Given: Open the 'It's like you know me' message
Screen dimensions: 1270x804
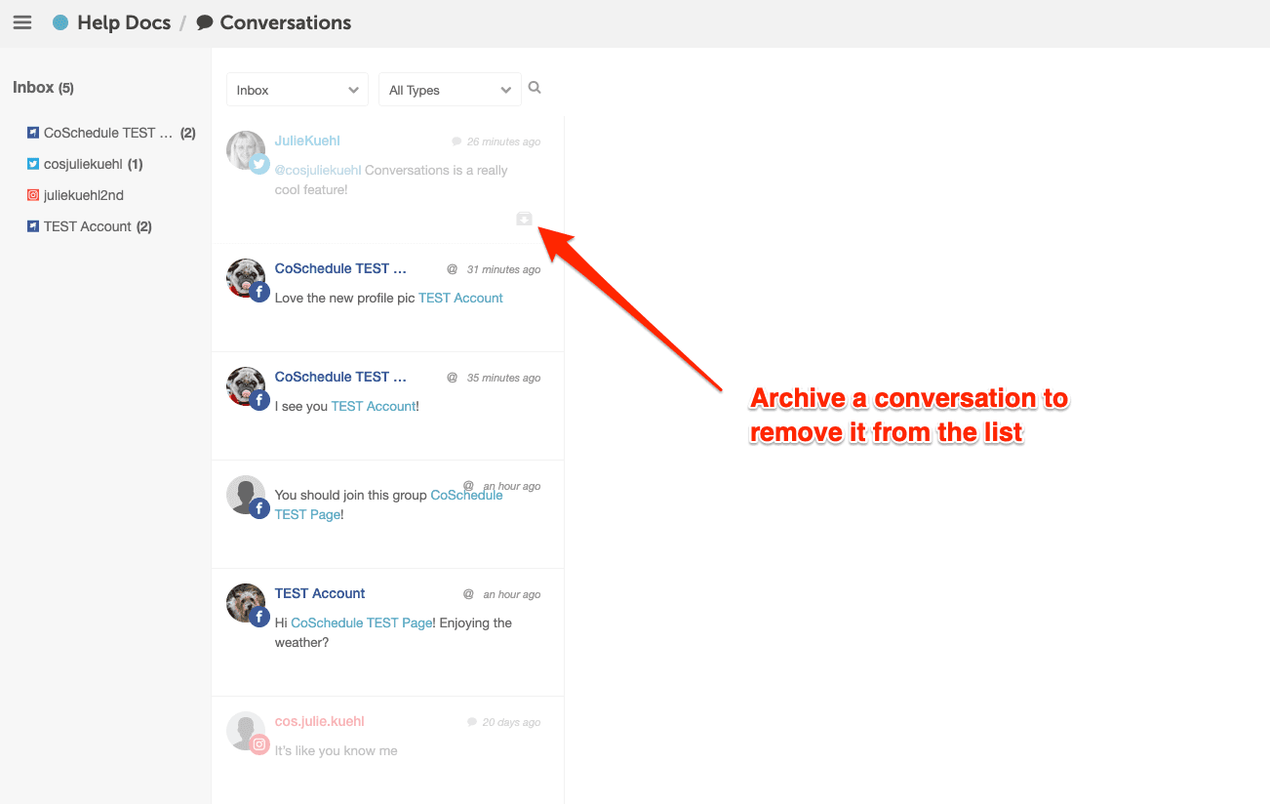Looking at the screenshot, I should click(337, 750).
